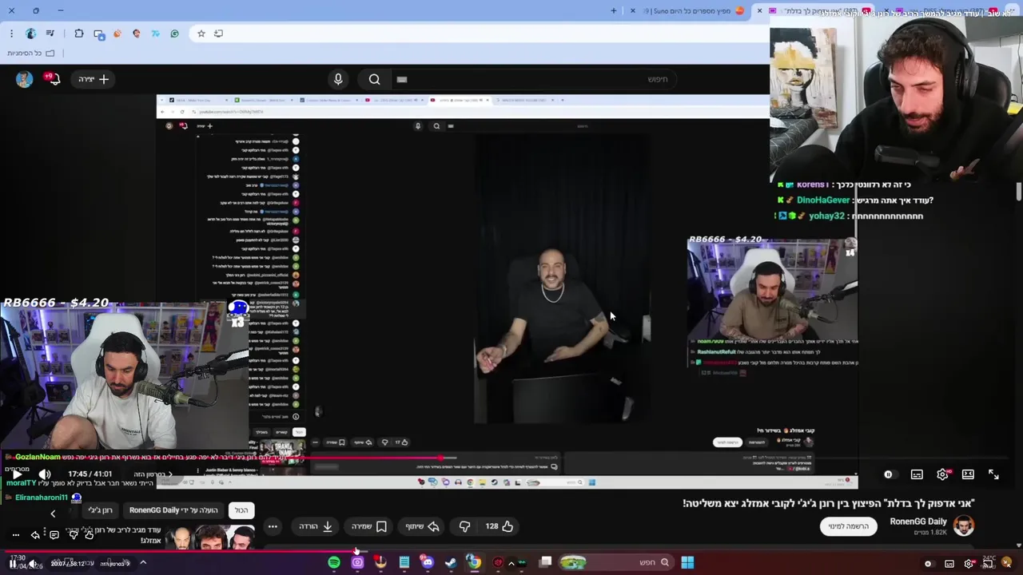
Task: Open Chrome extensions puzzle icon
Action: pos(78,34)
